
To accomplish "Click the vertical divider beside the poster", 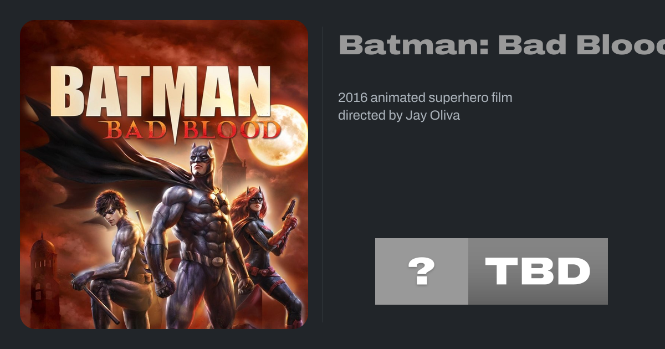I will pyautogui.click(x=323, y=174).
